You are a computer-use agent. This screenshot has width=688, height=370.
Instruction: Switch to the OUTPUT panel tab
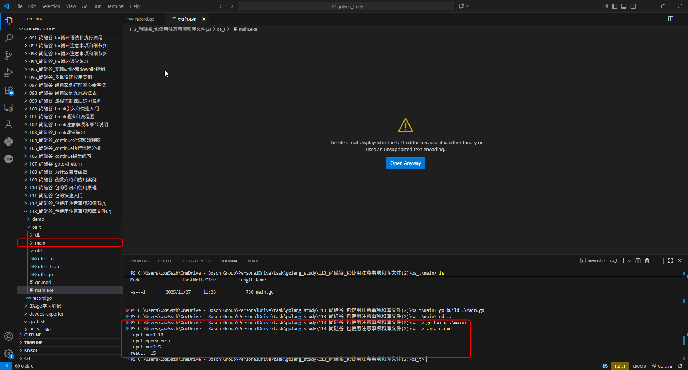tap(166, 261)
